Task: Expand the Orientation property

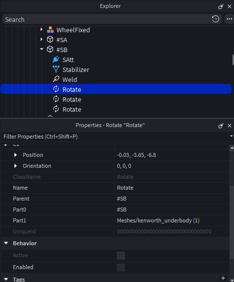Action: click(16, 166)
